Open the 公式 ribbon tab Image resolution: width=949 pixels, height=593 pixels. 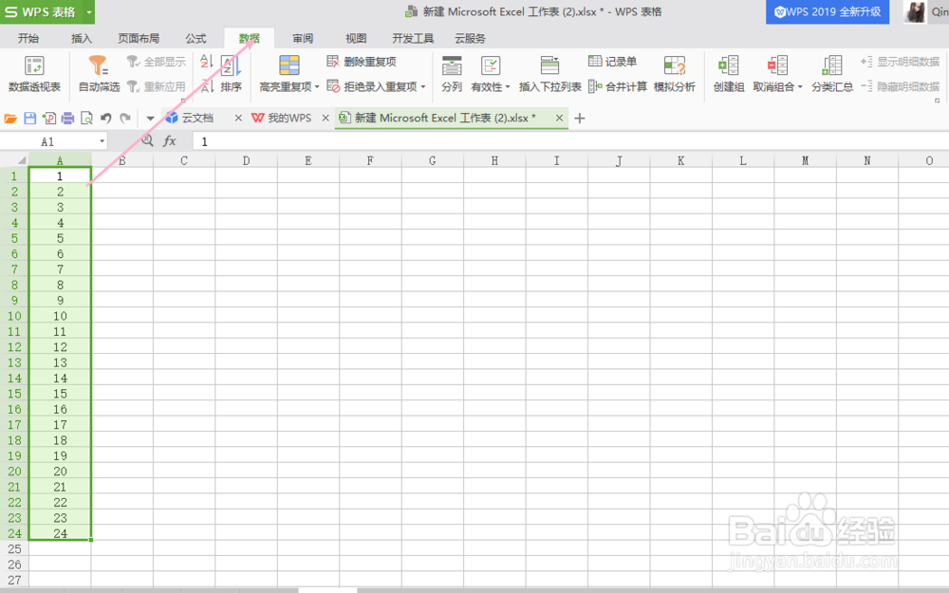pyautogui.click(x=195, y=38)
